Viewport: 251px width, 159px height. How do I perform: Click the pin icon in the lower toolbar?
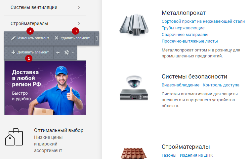coord(58,52)
